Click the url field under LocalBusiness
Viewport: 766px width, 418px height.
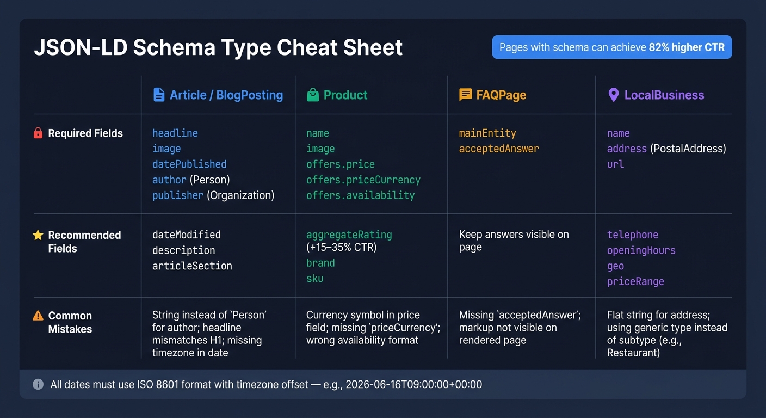[x=615, y=164]
